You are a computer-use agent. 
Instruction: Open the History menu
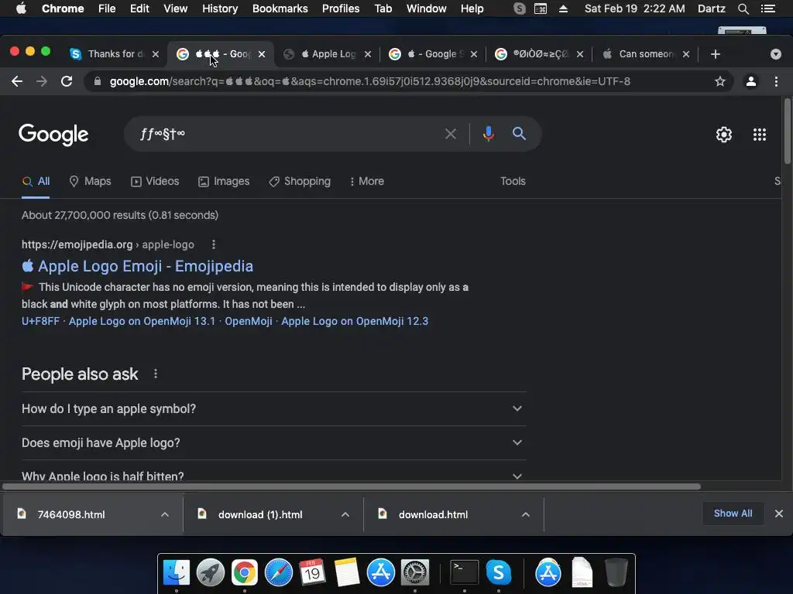(220, 9)
